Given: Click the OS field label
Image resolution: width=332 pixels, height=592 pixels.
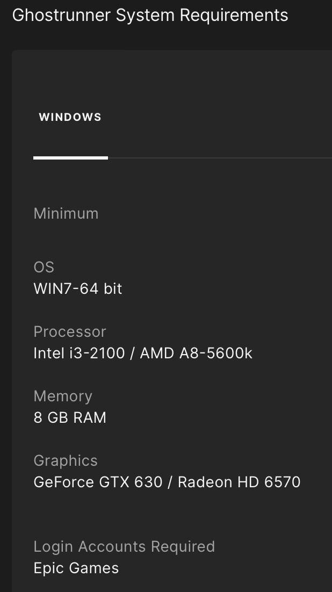Looking at the screenshot, I should pyautogui.click(x=44, y=267).
